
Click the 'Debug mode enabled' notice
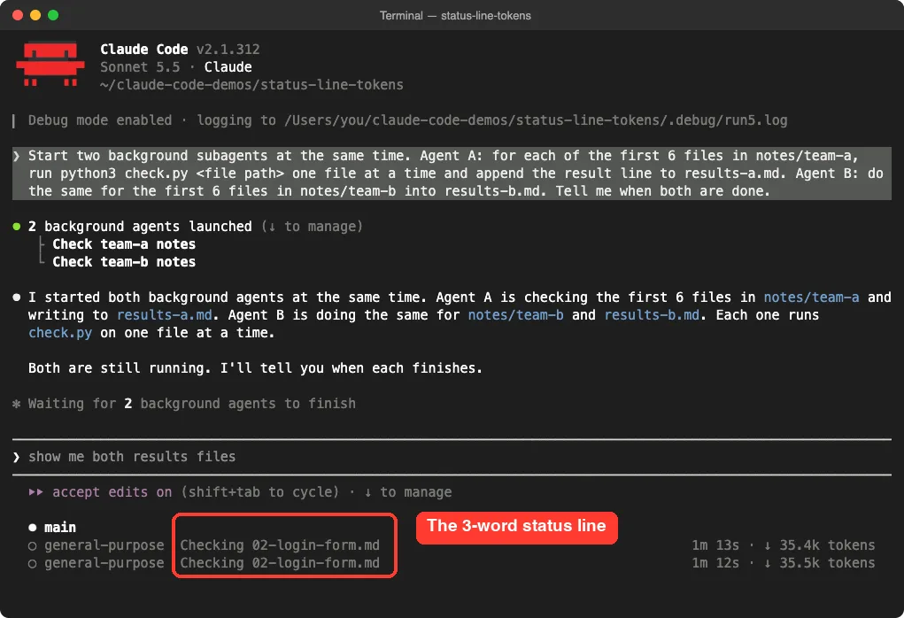[100, 120]
